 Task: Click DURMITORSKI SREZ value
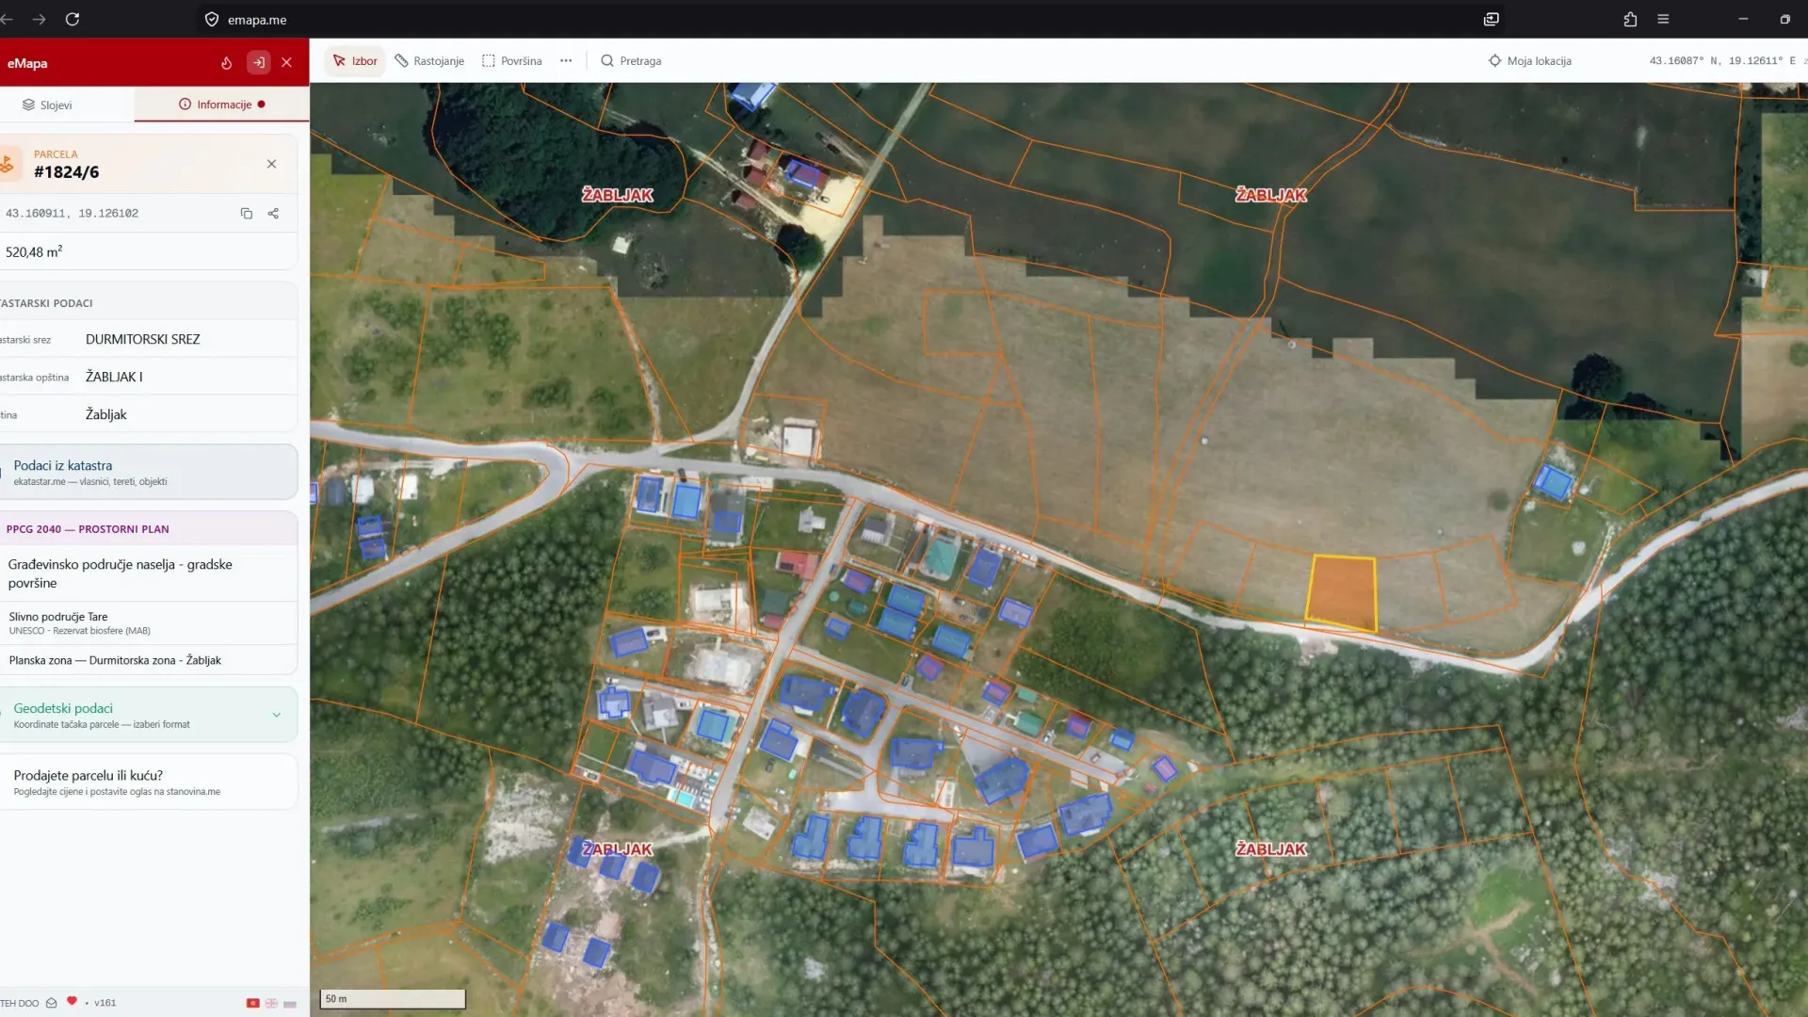(143, 339)
